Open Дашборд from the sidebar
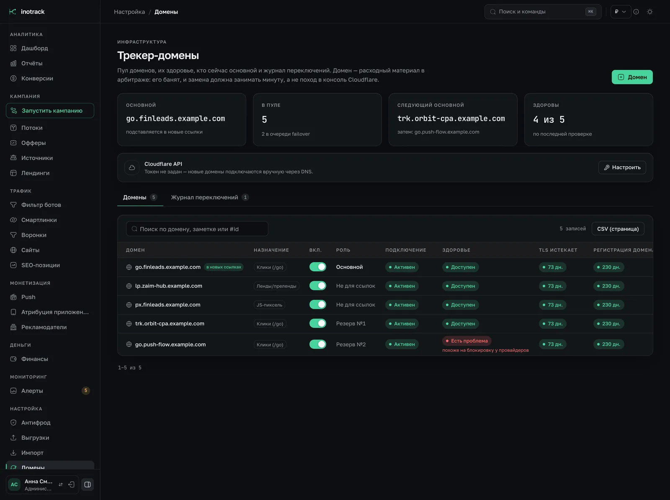 (x=50, y=48)
